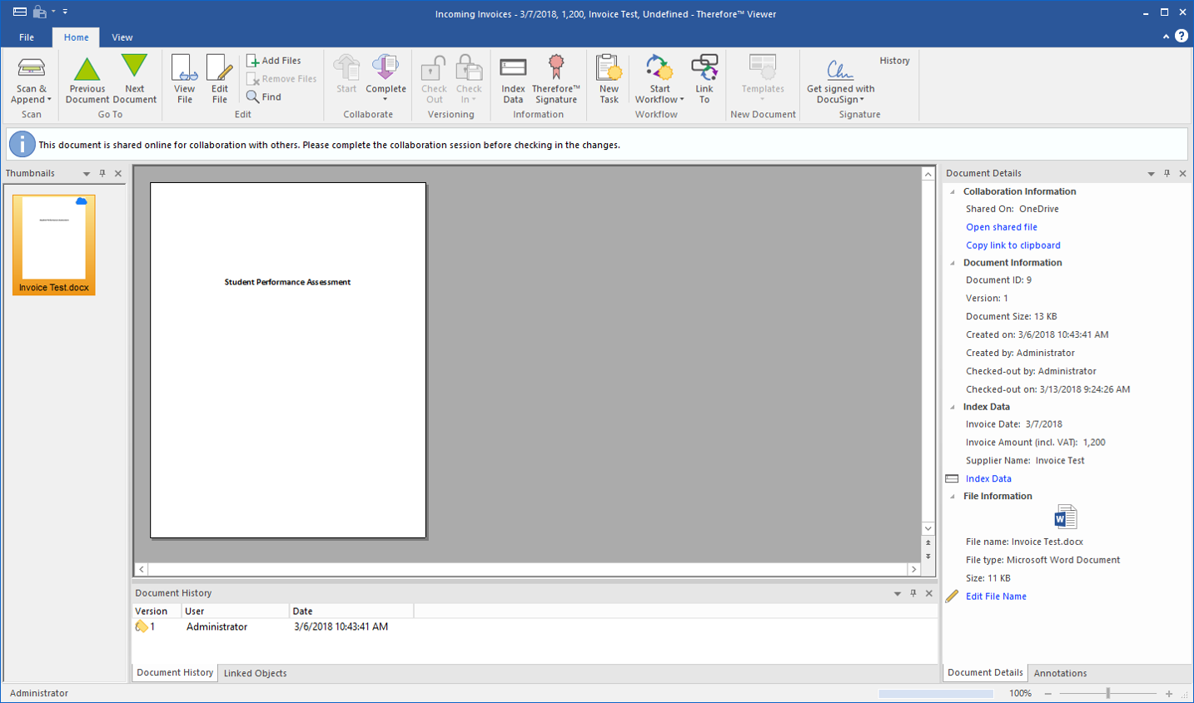
Task: Go to the Previous Document
Action: 87,70
